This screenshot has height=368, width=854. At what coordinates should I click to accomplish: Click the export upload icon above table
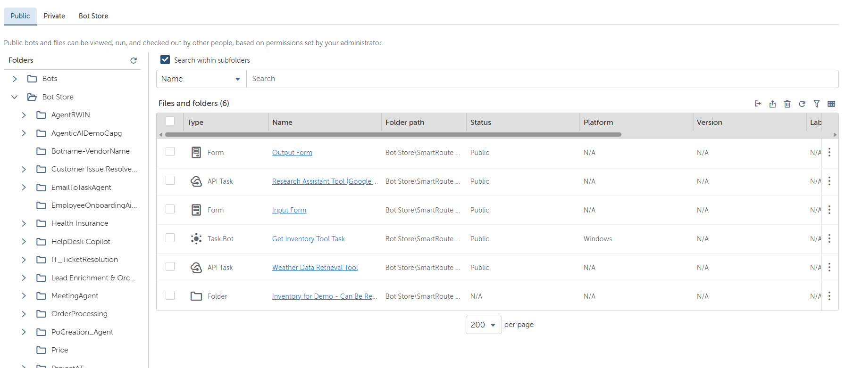(x=772, y=104)
